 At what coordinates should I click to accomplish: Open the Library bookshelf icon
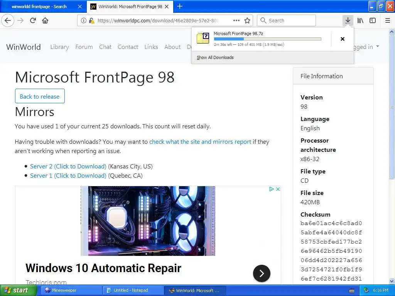point(360,20)
